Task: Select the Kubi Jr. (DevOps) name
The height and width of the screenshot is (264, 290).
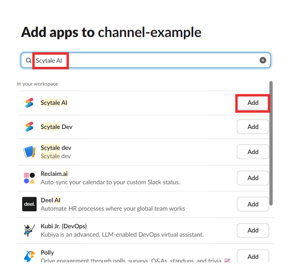Action: [x=64, y=226]
